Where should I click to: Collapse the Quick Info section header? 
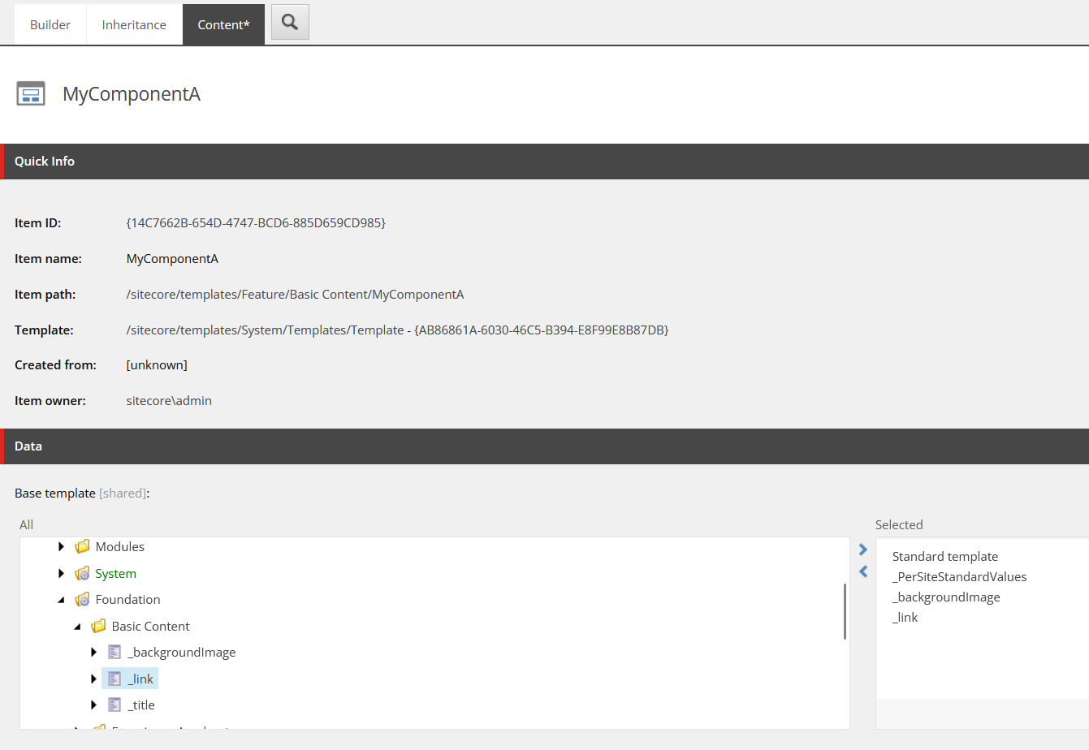click(544, 162)
